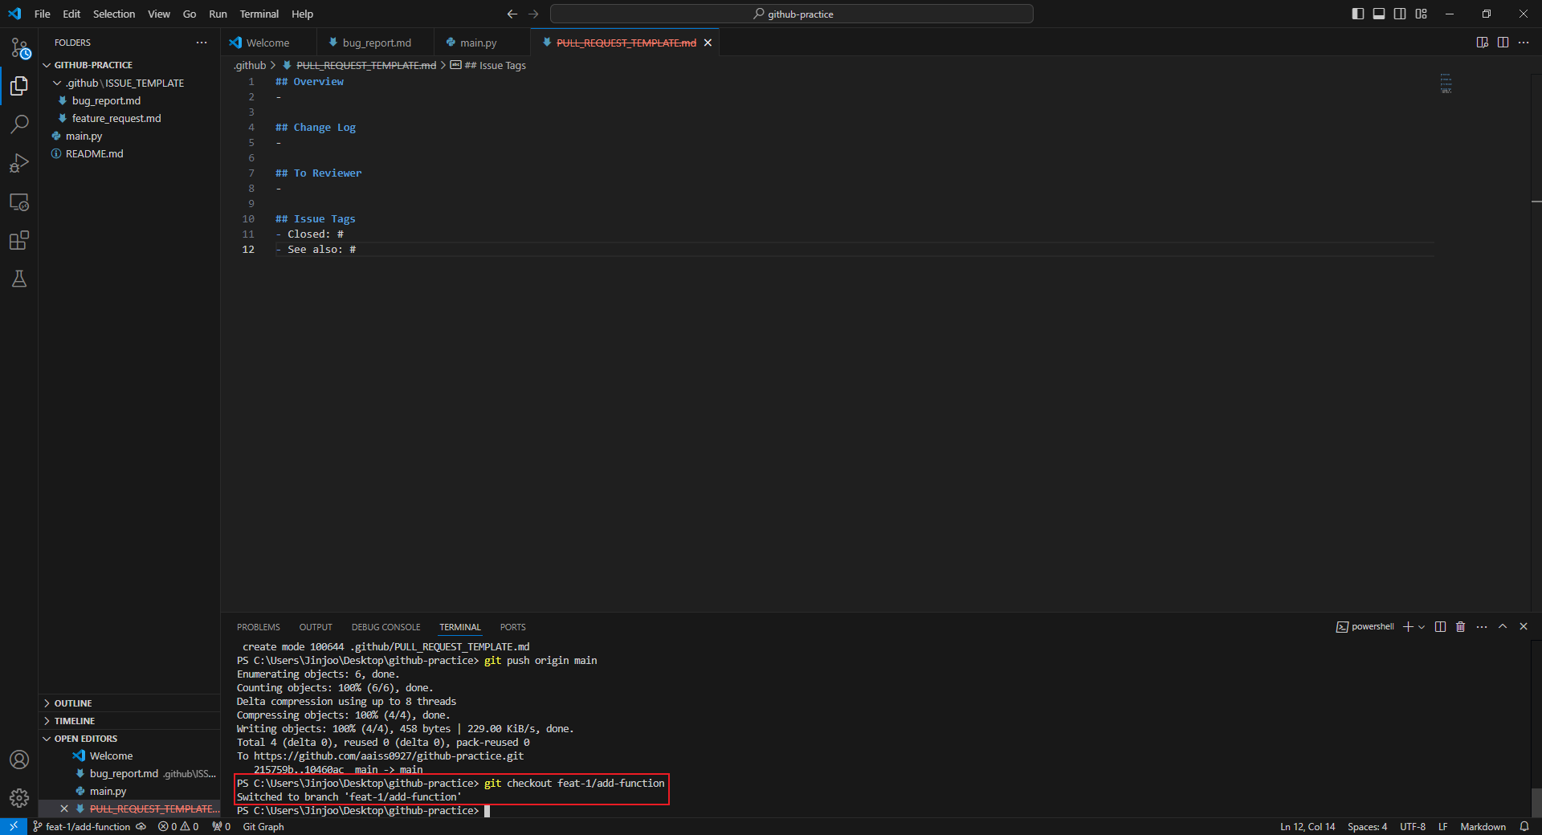This screenshot has height=835, width=1542.
Task: Open Remote Explorer view
Action: (19, 202)
